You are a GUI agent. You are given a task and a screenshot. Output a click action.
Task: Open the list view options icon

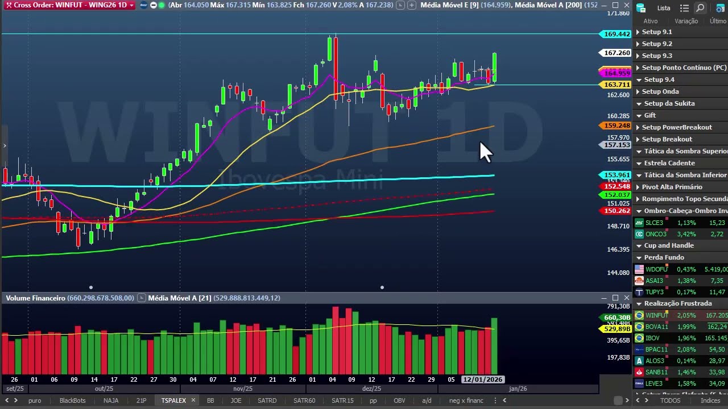point(684,8)
